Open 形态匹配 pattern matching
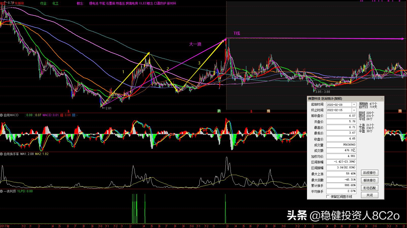 click(x=369, y=188)
